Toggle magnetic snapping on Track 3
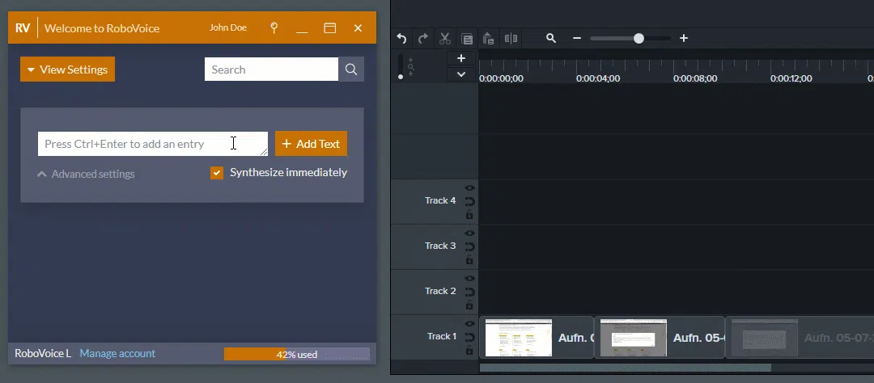This screenshot has width=874, height=383. pos(469,246)
